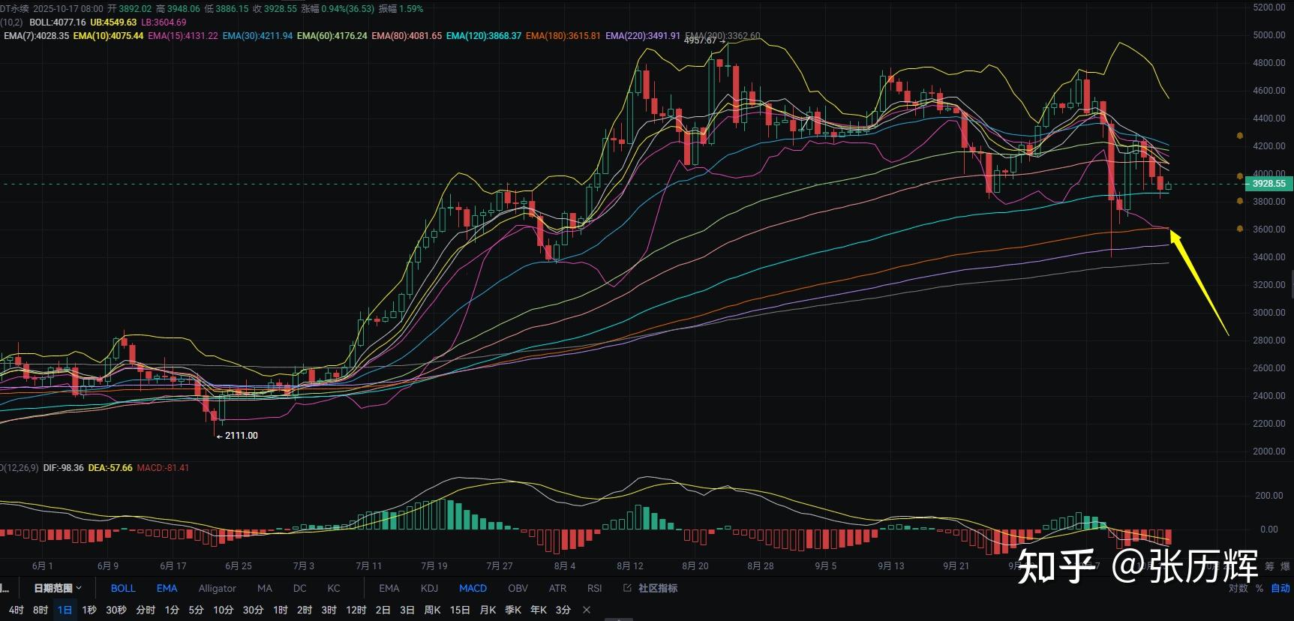The height and width of the screenshot is (621, 1294).
Task: Turn on the RSI indicator
Action: (594, 588)
